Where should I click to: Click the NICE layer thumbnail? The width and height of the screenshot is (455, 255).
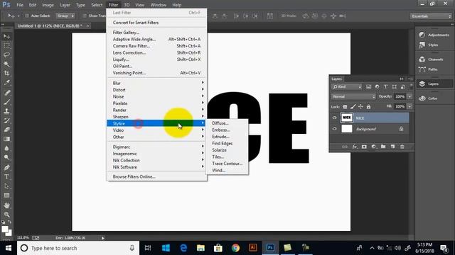tap(346, 118)
